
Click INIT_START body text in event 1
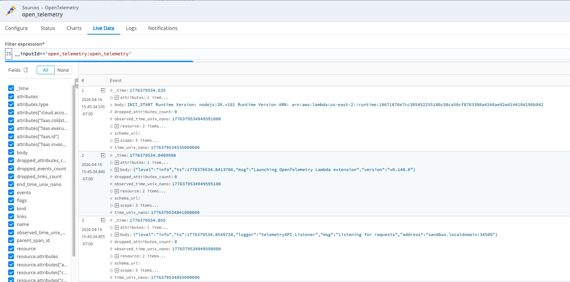pyautogui.click(x=335, y=105)
